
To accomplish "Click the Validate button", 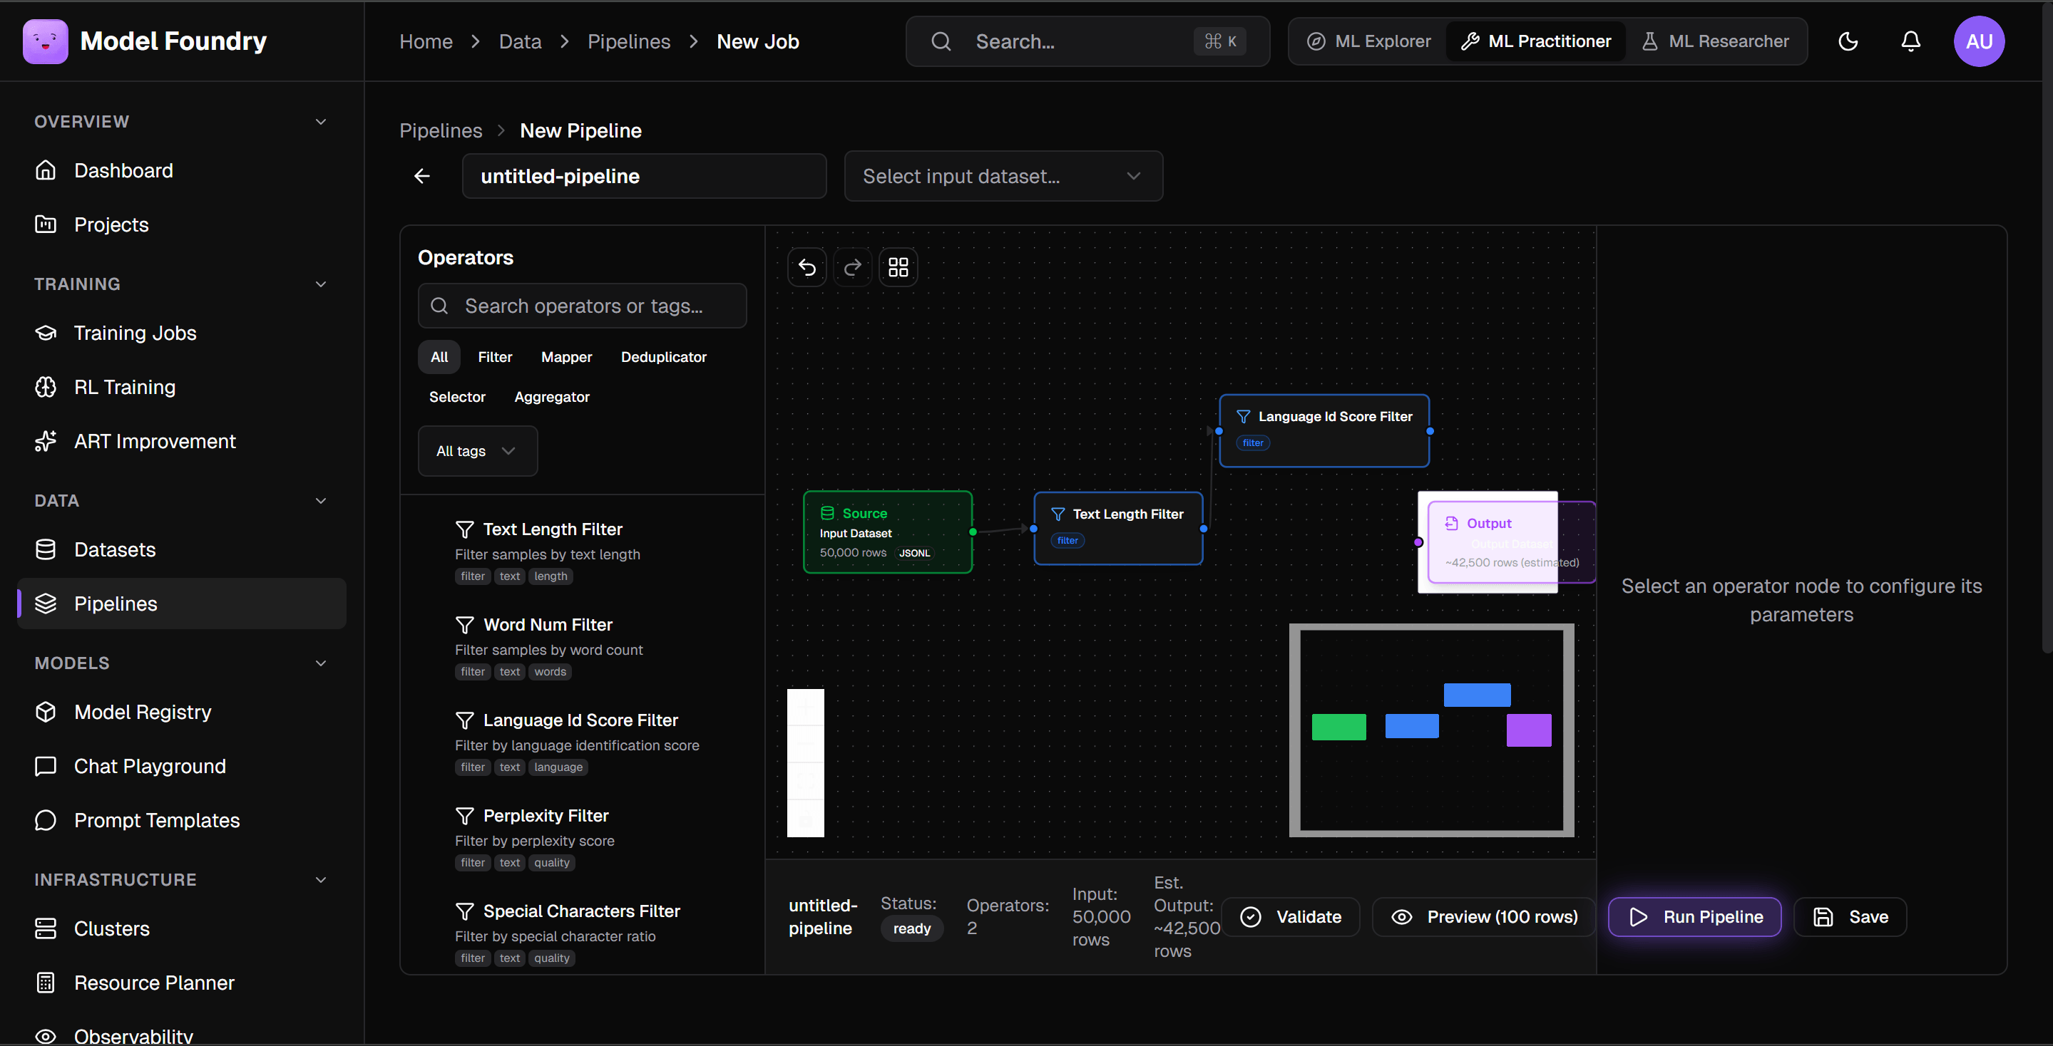I will 1290,917.
